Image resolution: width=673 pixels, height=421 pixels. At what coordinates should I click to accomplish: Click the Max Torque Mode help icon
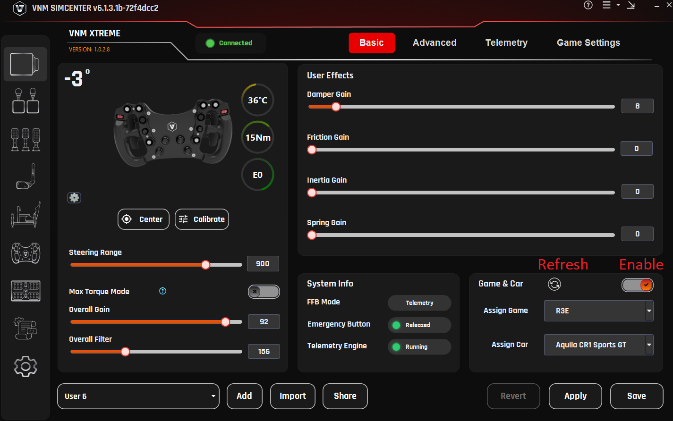162,291
